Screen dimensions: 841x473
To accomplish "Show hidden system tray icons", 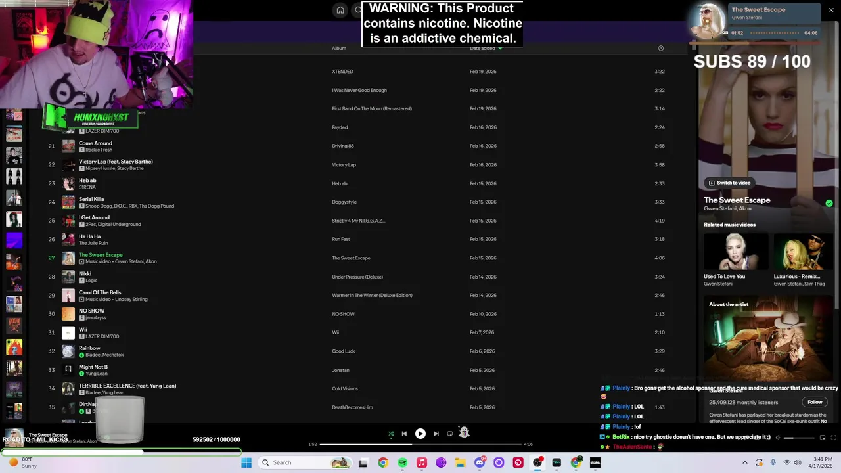I will point(744,462).
